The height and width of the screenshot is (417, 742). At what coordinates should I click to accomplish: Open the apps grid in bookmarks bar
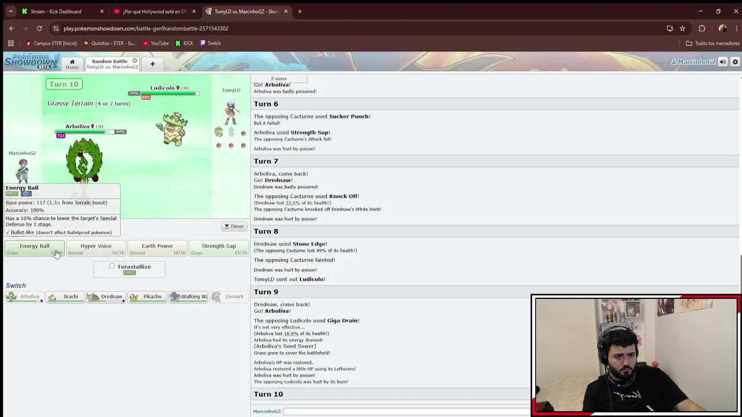coord(10,43)
